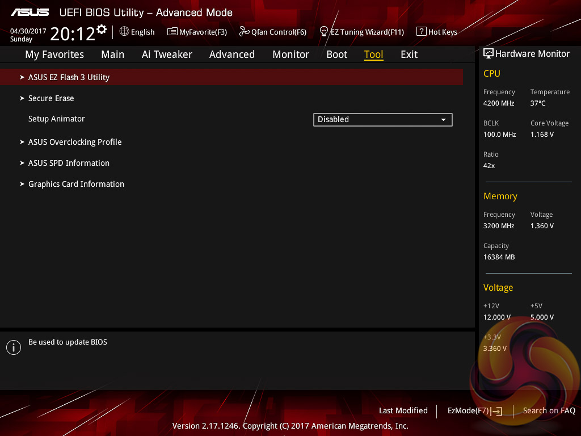
Task: Click the EZ Tuning Wizard lightbulb icon
Action: click(x=324, y=32)
